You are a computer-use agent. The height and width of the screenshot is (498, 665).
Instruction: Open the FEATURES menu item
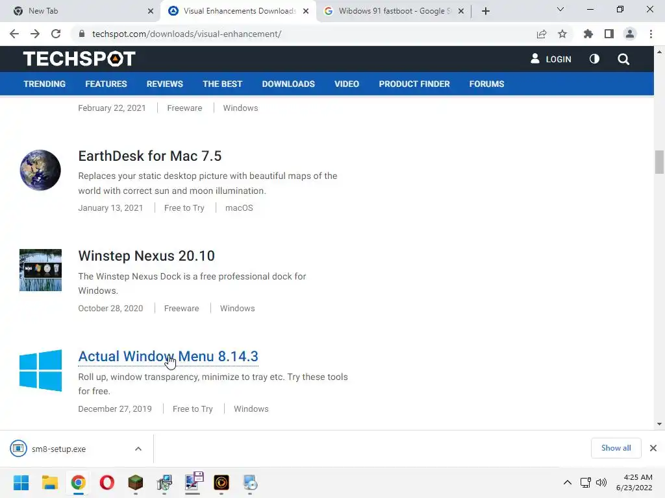pos(106,84)
